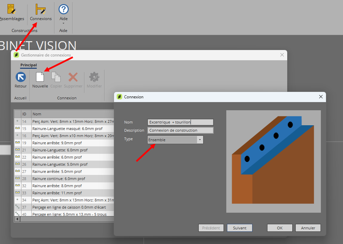This screenshot has width=343, height=244.
Task: Close the Gestionnaire de connexions window
Action: [x=282, y=55]
